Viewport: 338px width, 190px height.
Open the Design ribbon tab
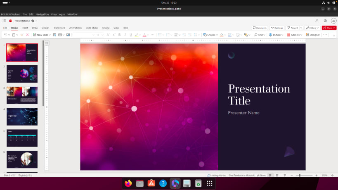tap(45, 28)
